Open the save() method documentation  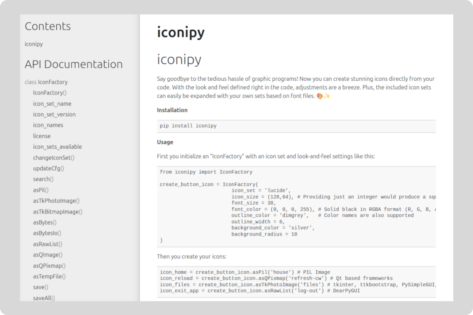40,287
